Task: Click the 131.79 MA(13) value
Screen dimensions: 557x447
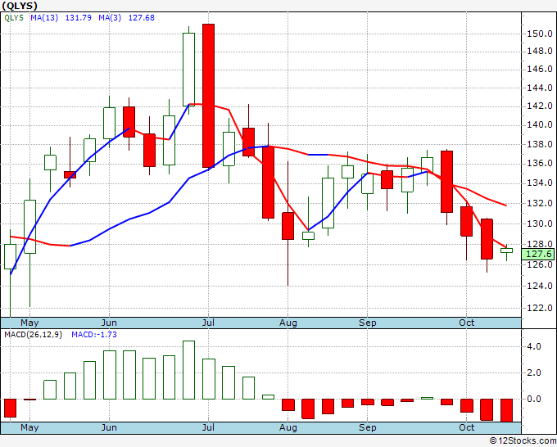Action: click(x=79, y=18)
